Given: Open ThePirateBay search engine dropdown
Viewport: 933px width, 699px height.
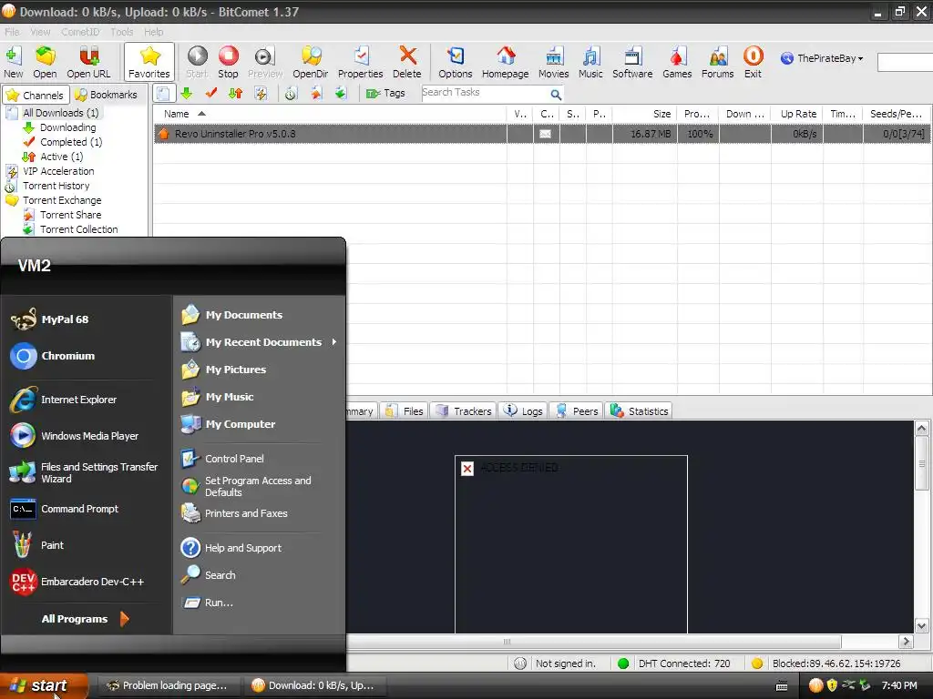Looking at the screenshot, I should tap(822, 58).
